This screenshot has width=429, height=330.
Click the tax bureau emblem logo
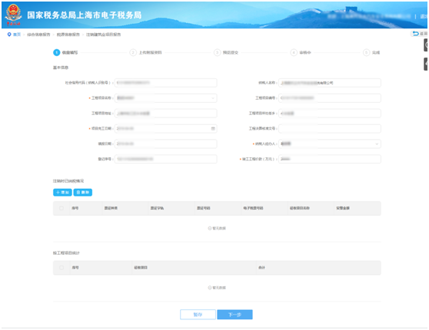13,14
